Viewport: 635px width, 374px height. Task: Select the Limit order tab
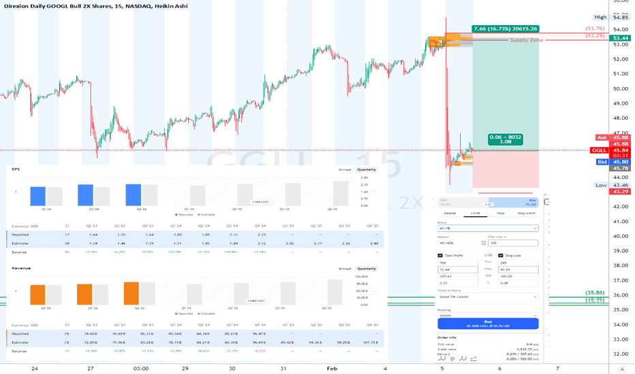coord(476,213)
